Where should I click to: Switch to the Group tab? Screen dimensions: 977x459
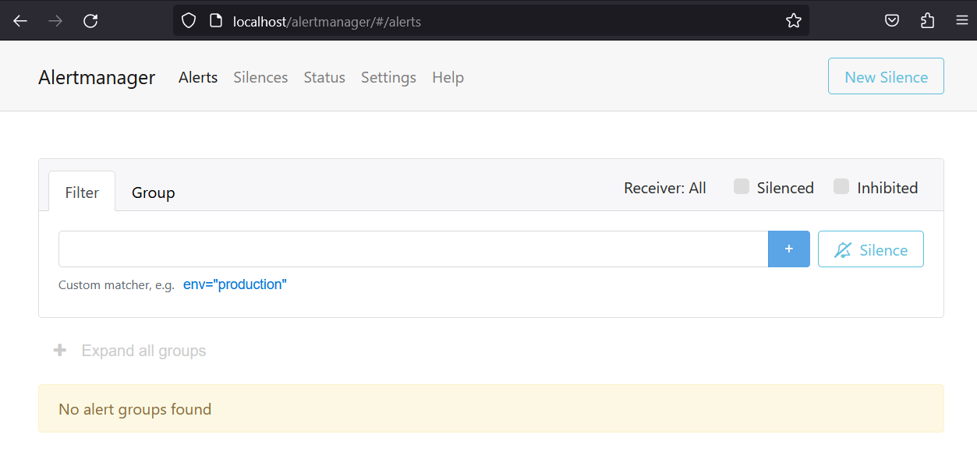153,192
